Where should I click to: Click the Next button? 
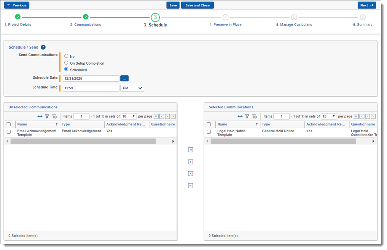366,5
